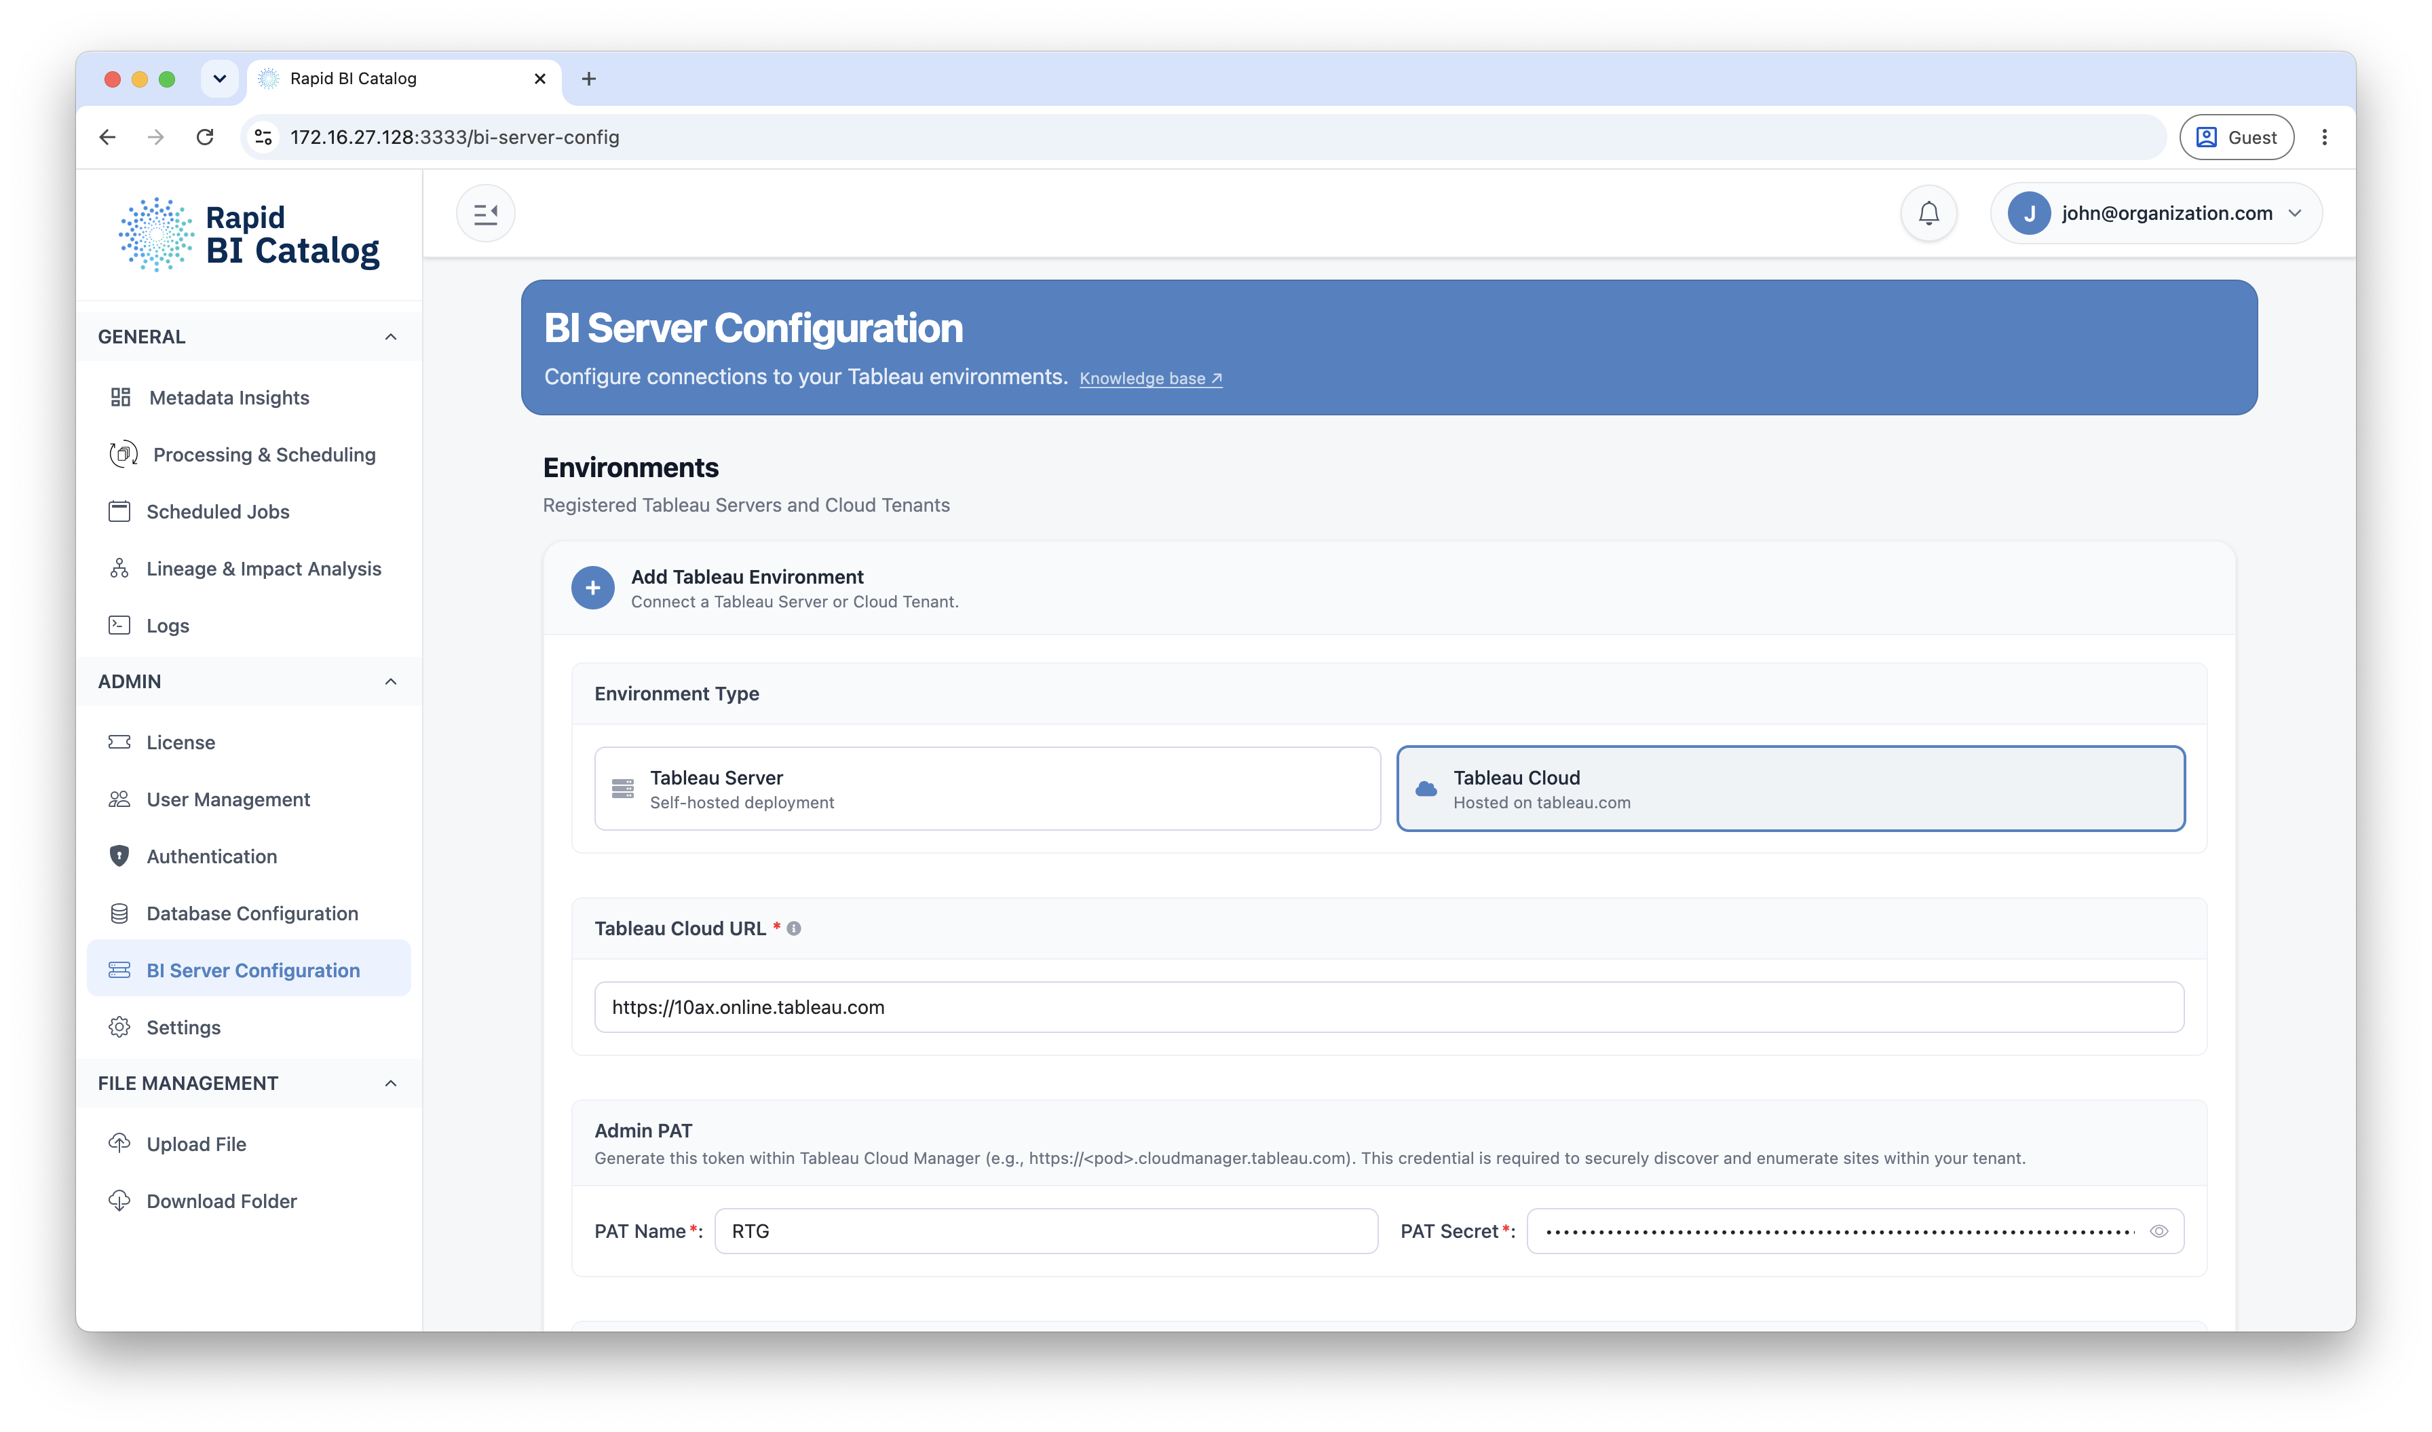Screen dimensions: 2432x1432
Task: Collapse the FILE MANAGEMENT sidebar section
Action: [x=391, y=1082]
